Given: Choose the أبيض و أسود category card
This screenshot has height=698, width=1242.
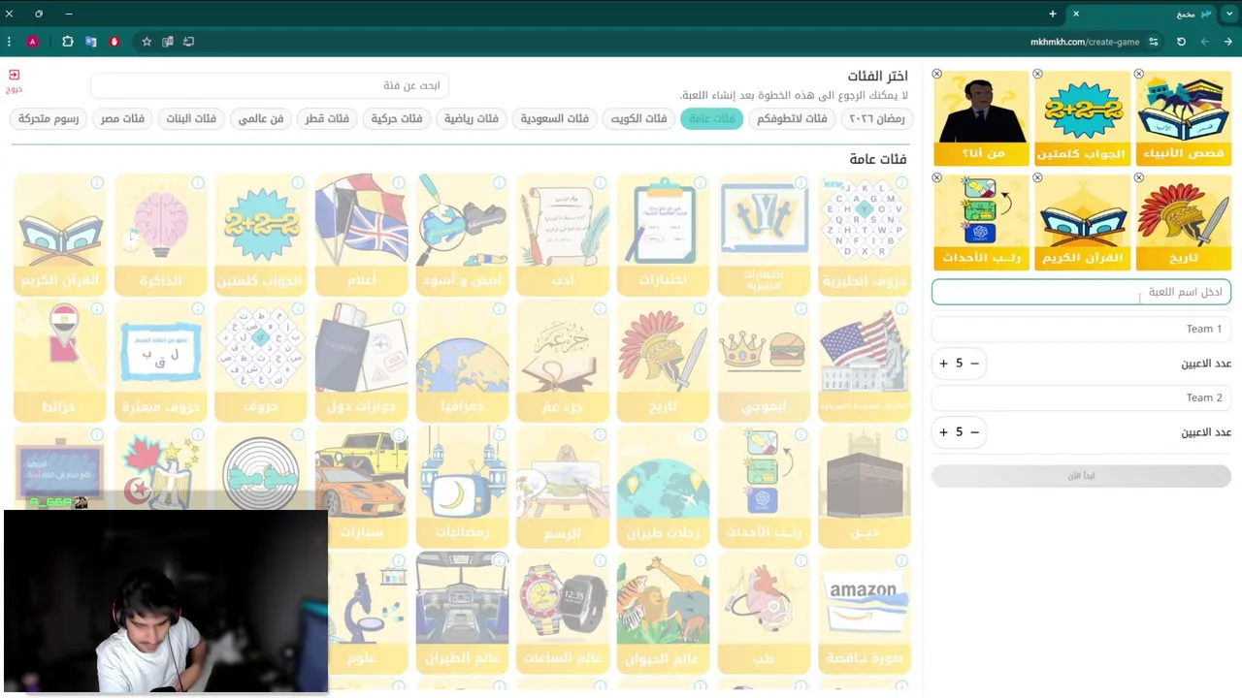Looking at the screenshot, I should tap(462, 235).
